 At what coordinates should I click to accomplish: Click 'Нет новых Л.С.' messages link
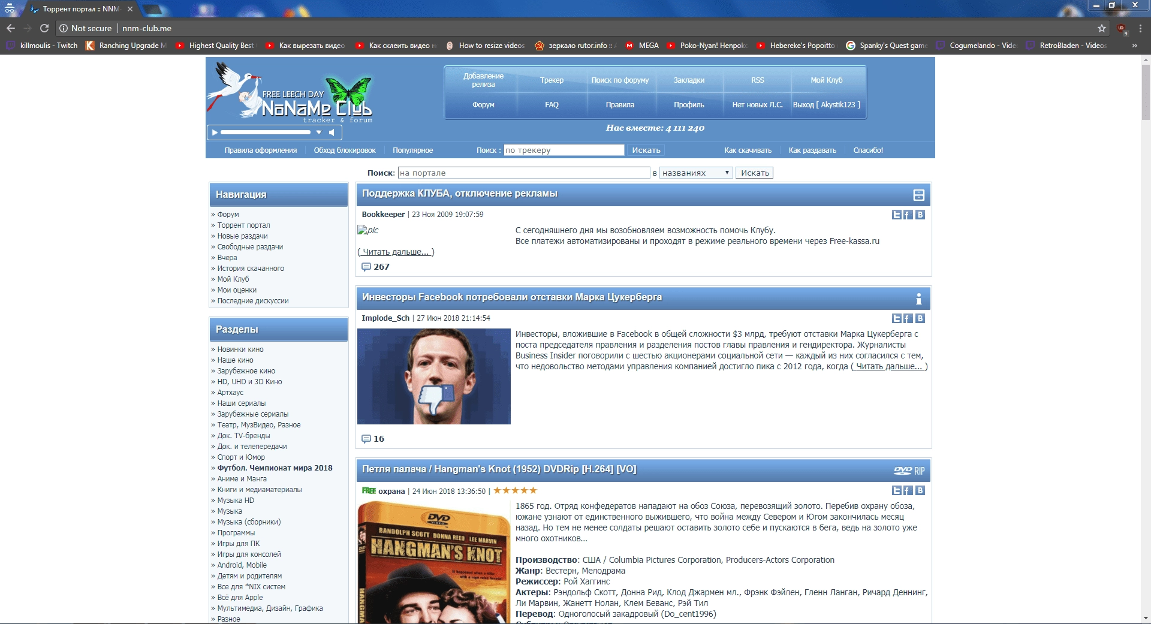point(758,105)
